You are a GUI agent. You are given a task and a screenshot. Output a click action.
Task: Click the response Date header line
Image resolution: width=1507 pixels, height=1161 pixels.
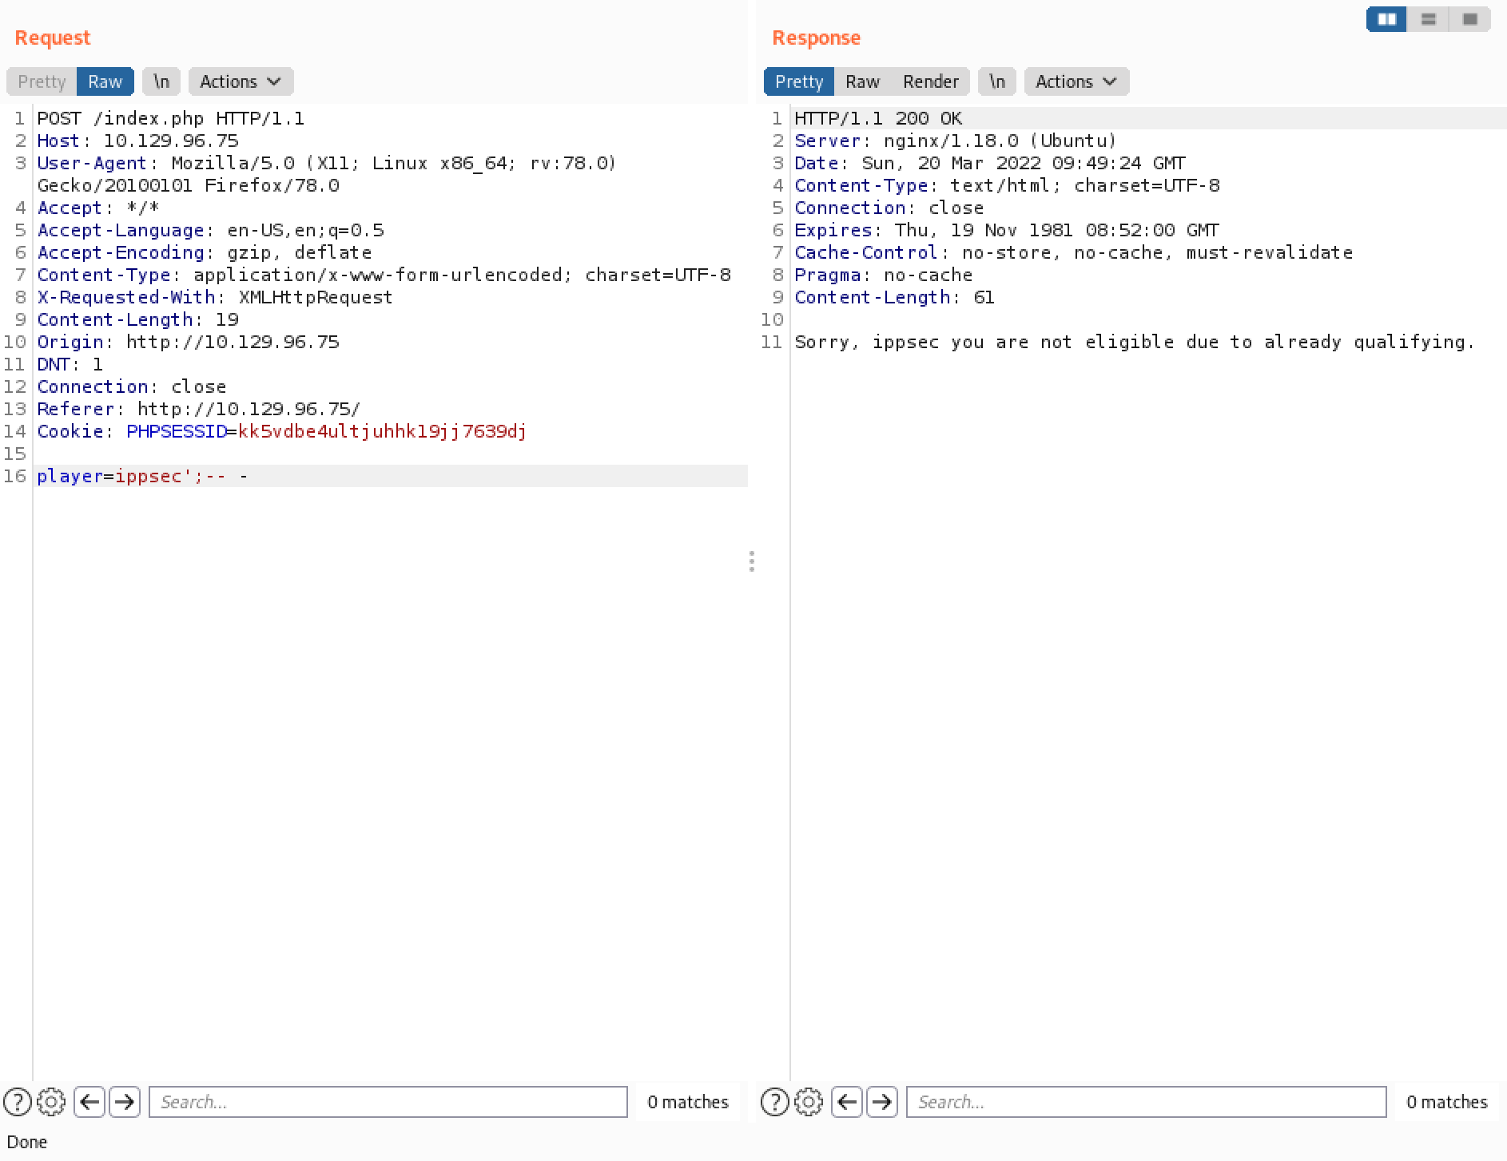990,163
